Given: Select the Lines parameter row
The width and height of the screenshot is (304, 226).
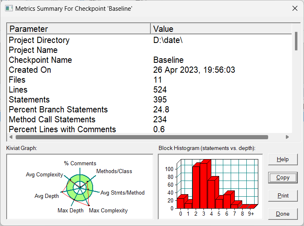Looking at the screenshot, I should click(149, 90).
